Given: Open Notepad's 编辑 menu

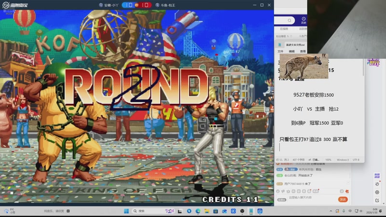Looking at the screenshot, I should tap(292, 52).
